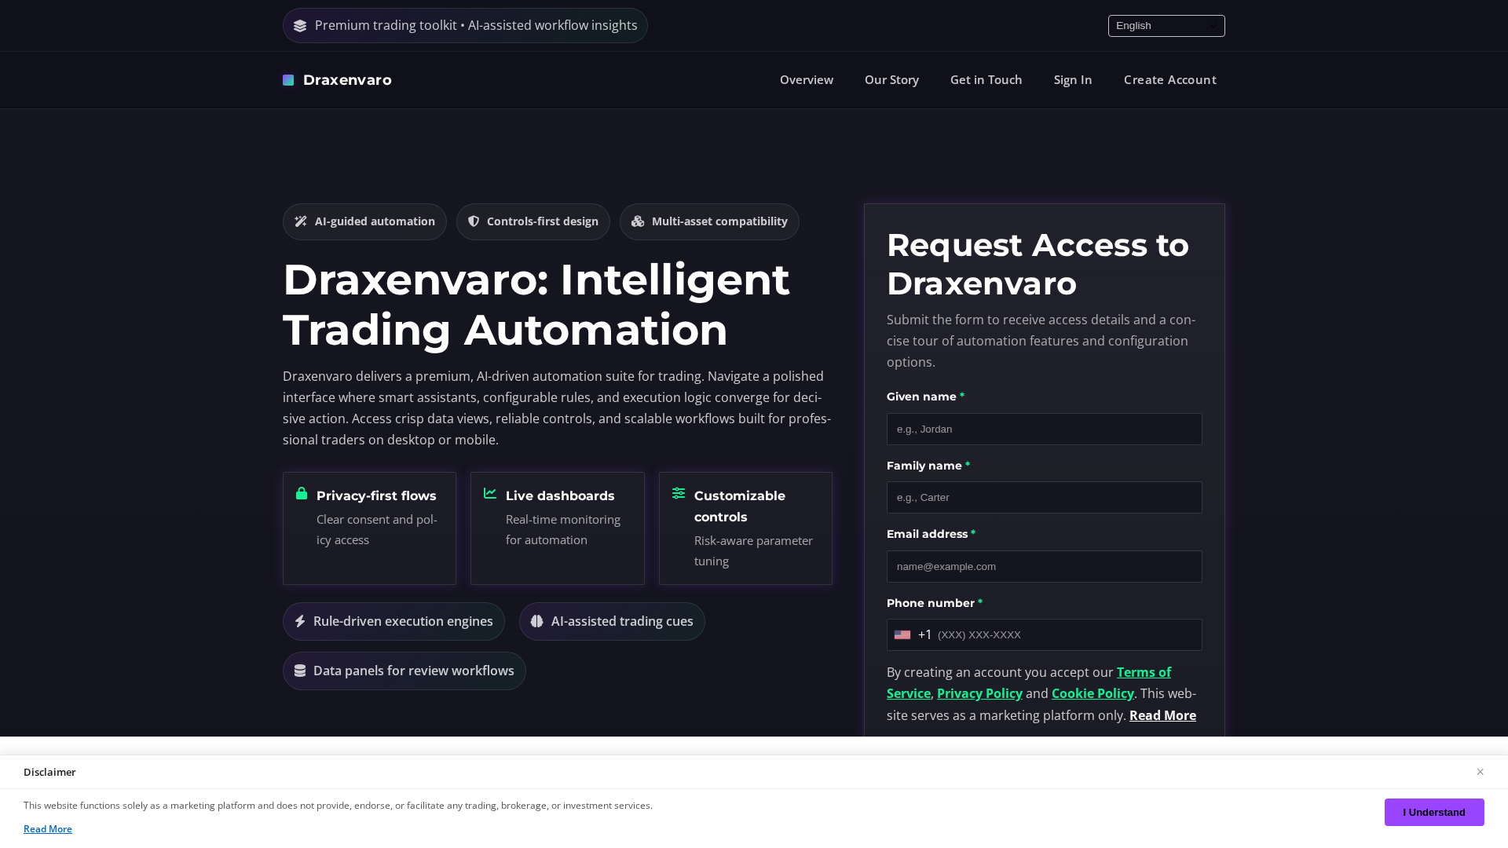Focus the Email address input field

(x=1044, y=566)
